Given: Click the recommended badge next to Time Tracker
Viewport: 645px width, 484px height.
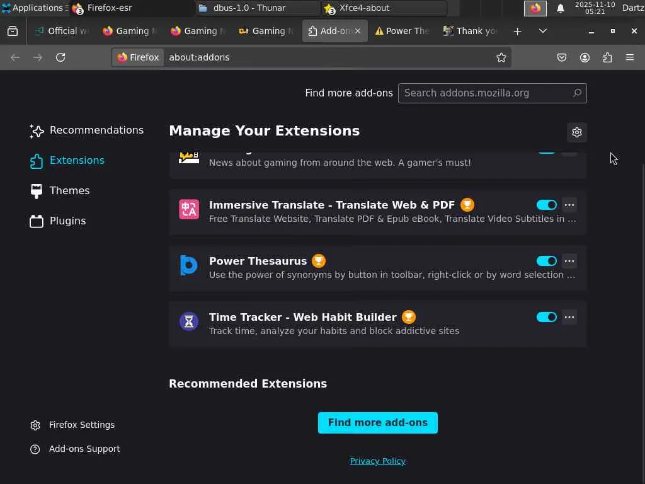Looking at the screenshot, I should [408, 316].
